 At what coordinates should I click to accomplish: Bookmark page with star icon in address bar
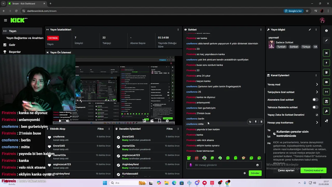tap(307, 11)
